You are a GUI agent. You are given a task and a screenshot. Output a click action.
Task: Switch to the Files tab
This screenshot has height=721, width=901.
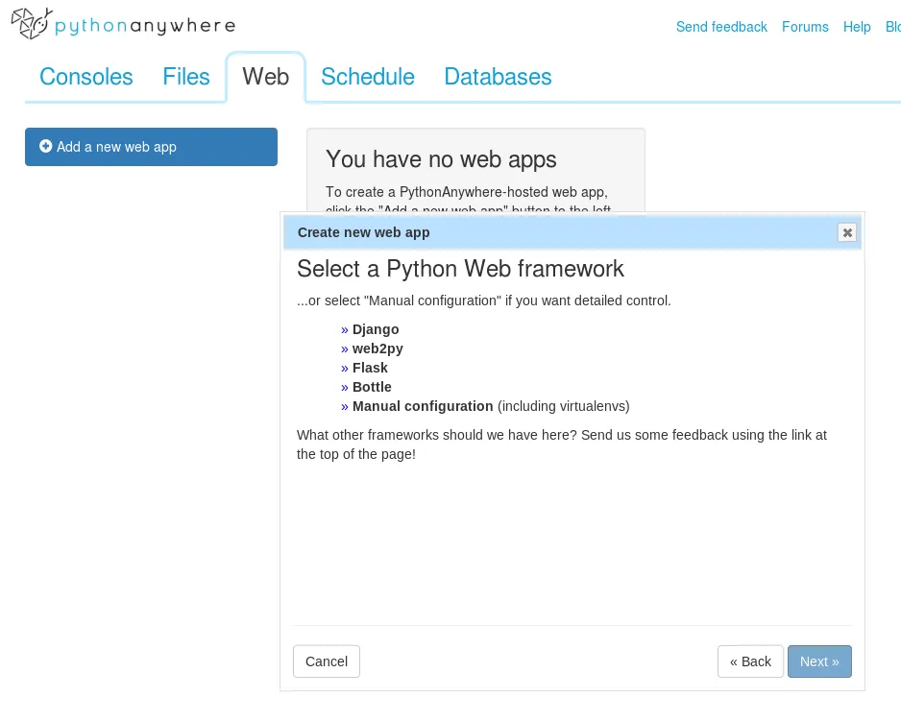186,77
